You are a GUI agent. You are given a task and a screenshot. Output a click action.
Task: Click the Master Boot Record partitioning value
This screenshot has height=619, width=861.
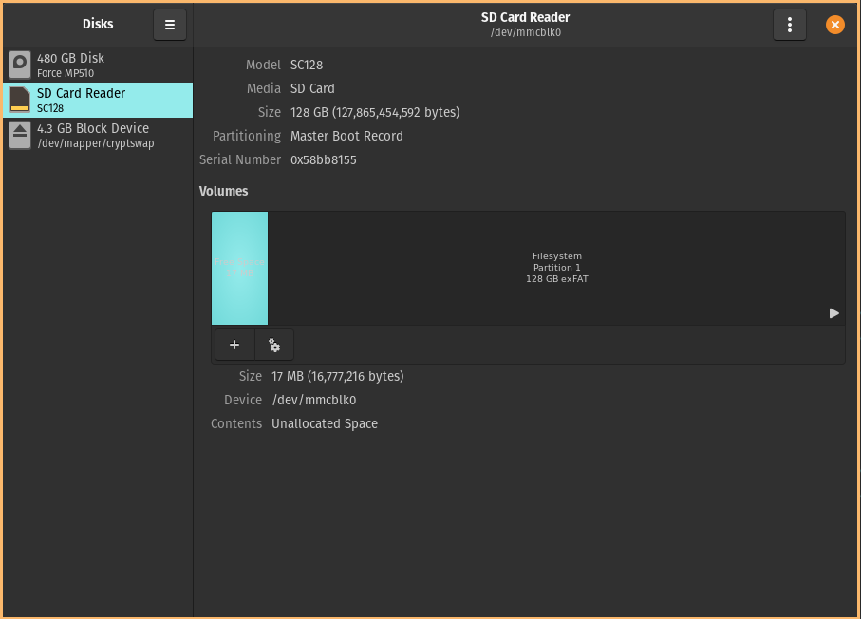tap(346, 136)
